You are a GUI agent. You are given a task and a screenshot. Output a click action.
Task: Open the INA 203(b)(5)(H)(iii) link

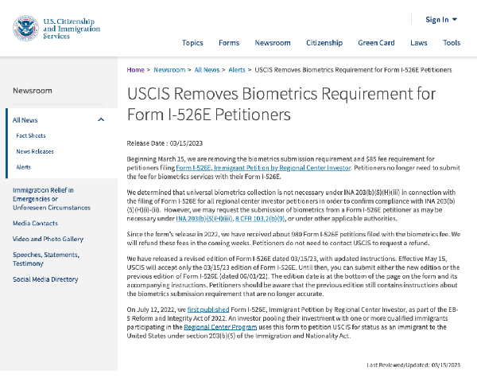click(x=204, y=218)
